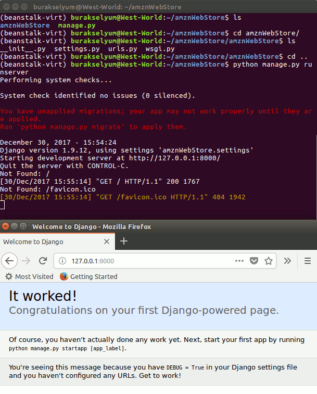The width and height of the screenshot is (317, 394).
Task: Click 'DEBUG = True' text on page
Action: pyautogui.click(x=185, y=367)
